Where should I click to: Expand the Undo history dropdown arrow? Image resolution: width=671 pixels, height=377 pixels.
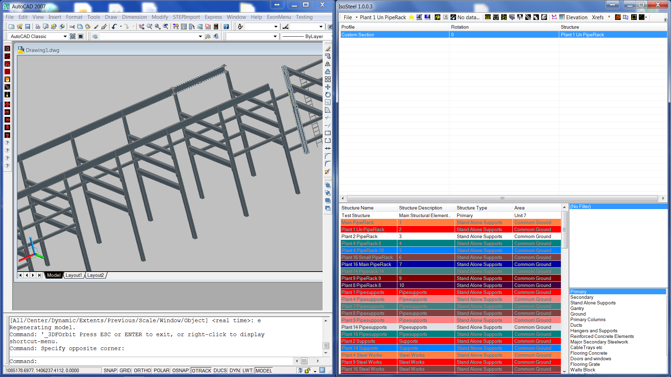coord(121,27)
